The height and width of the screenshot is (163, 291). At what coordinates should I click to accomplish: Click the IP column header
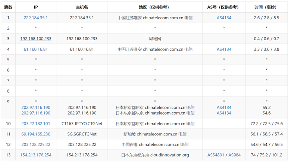(36, 7)
